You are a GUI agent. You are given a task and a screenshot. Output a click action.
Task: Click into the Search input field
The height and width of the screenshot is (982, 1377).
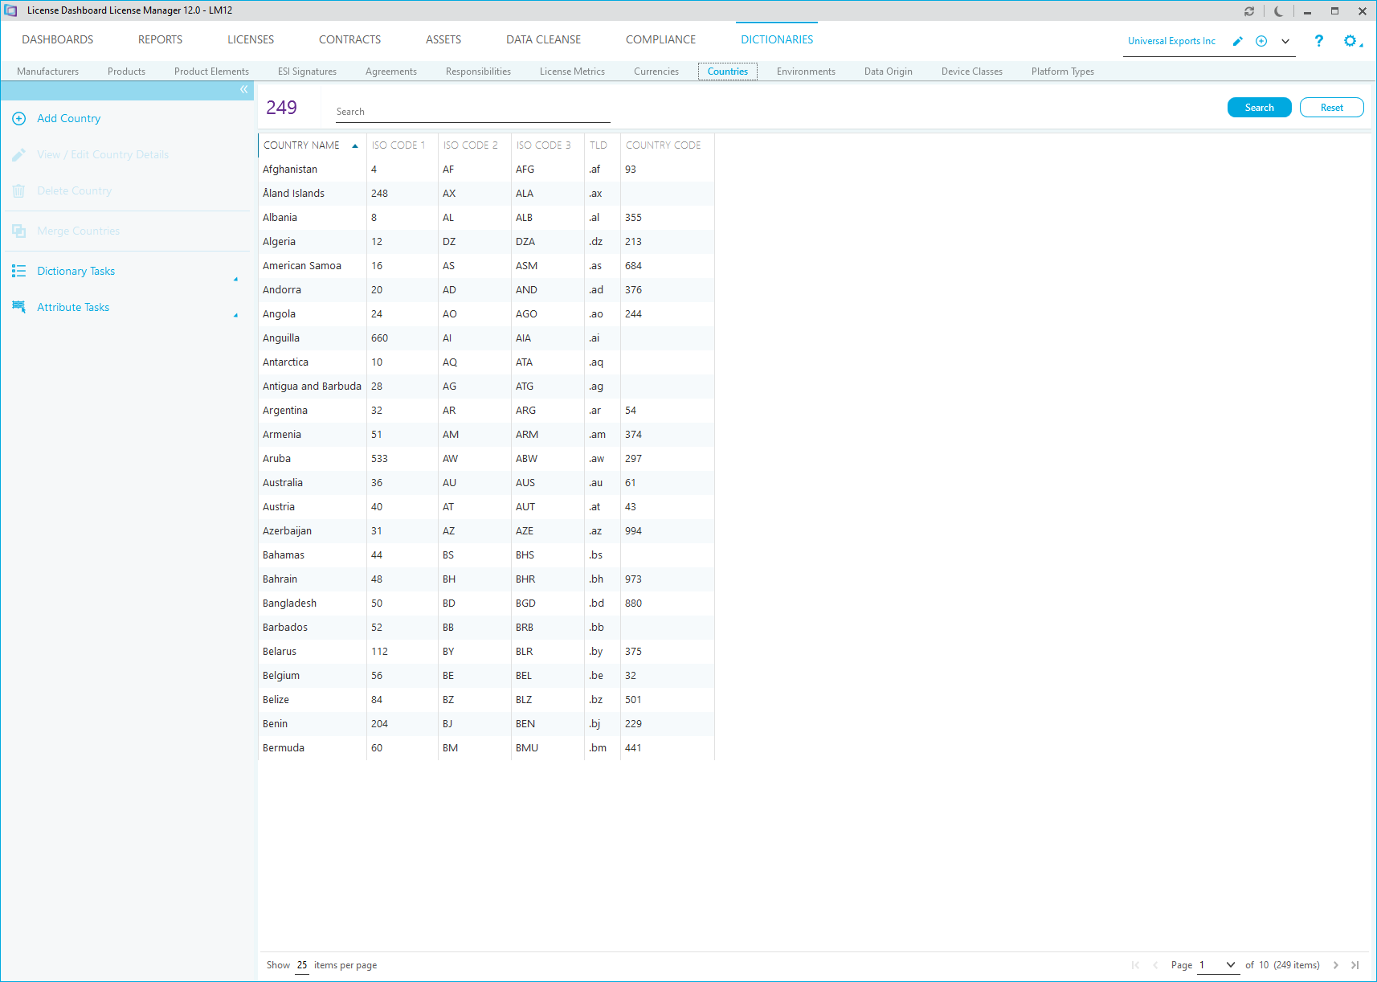472,112
